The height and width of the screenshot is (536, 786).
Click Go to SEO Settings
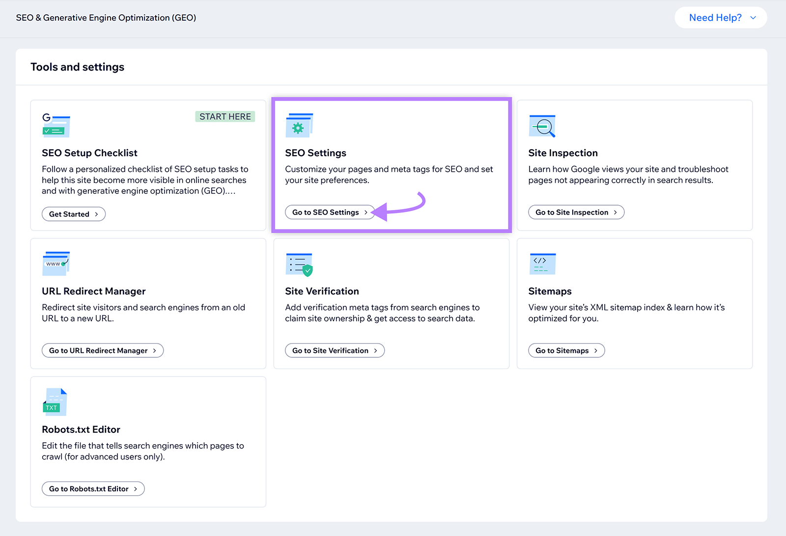330,212
